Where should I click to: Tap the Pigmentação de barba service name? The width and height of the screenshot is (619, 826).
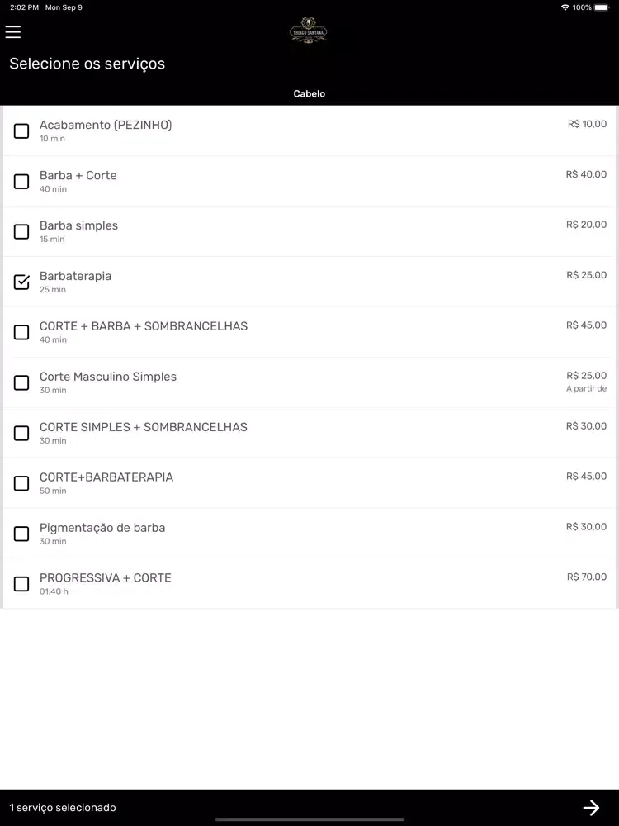coord(102,528)
